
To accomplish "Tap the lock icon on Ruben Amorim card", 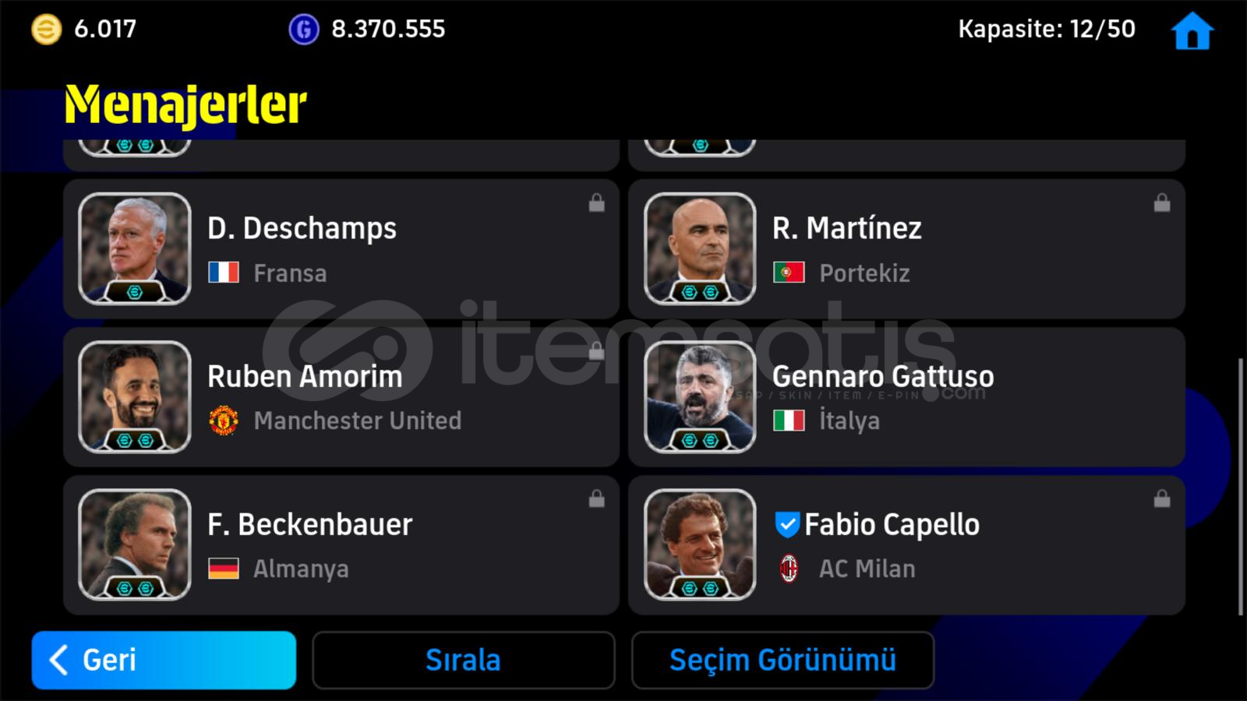I will [596, 350].
